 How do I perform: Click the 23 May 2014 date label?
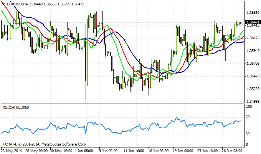(12, 151)
